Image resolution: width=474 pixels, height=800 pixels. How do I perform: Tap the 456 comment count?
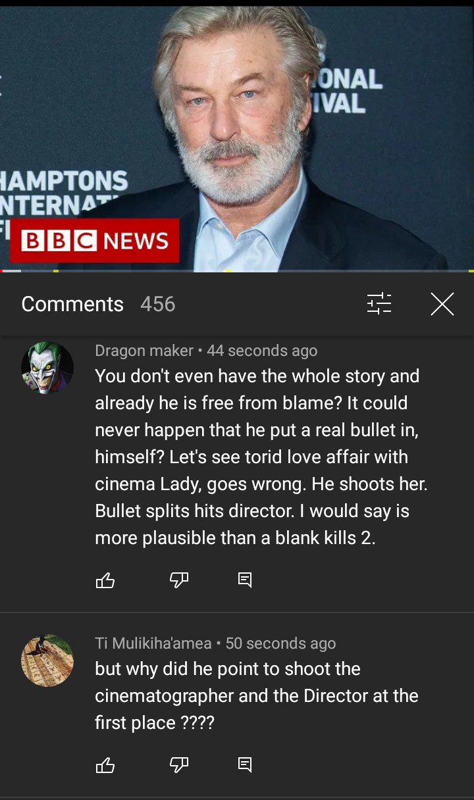pyautogui.click(x=158, y=304)
